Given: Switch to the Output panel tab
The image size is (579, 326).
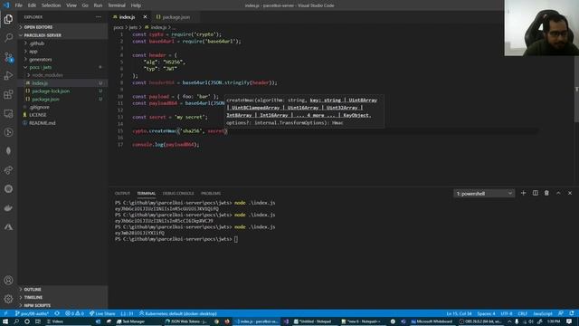Looking at the screenshot, I should coord(122,193).
